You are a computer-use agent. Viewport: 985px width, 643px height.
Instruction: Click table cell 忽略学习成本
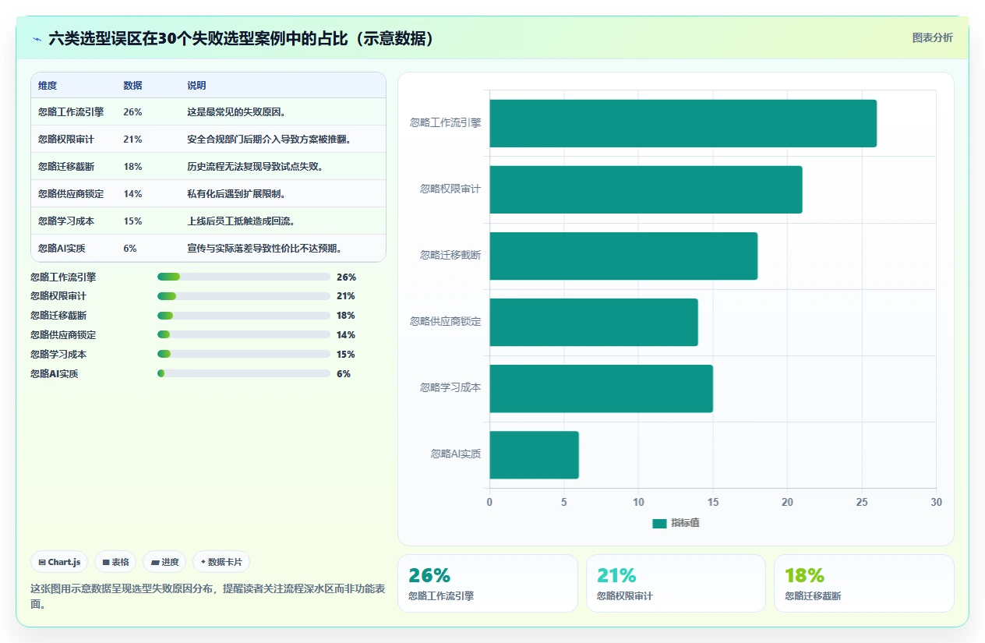point(66,221)
